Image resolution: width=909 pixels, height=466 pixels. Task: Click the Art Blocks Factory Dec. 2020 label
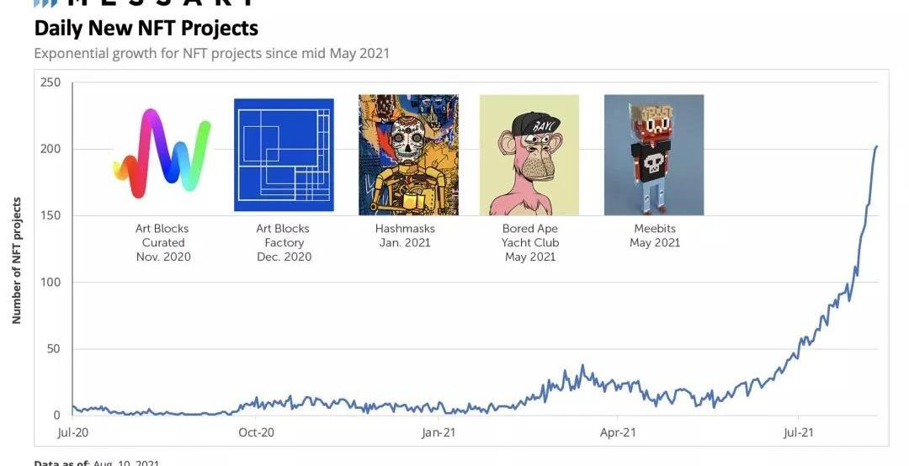click(284, 242)
